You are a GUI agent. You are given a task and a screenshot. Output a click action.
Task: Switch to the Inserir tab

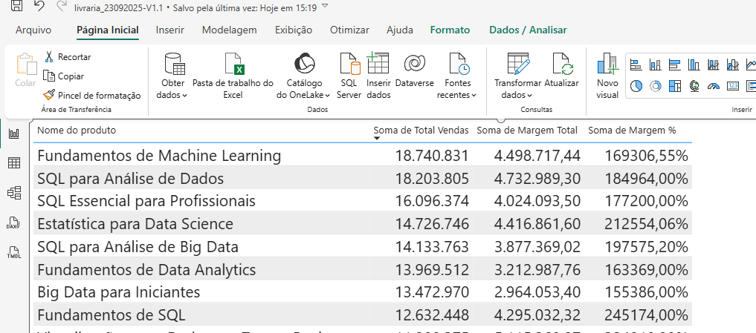click(169, 30)
